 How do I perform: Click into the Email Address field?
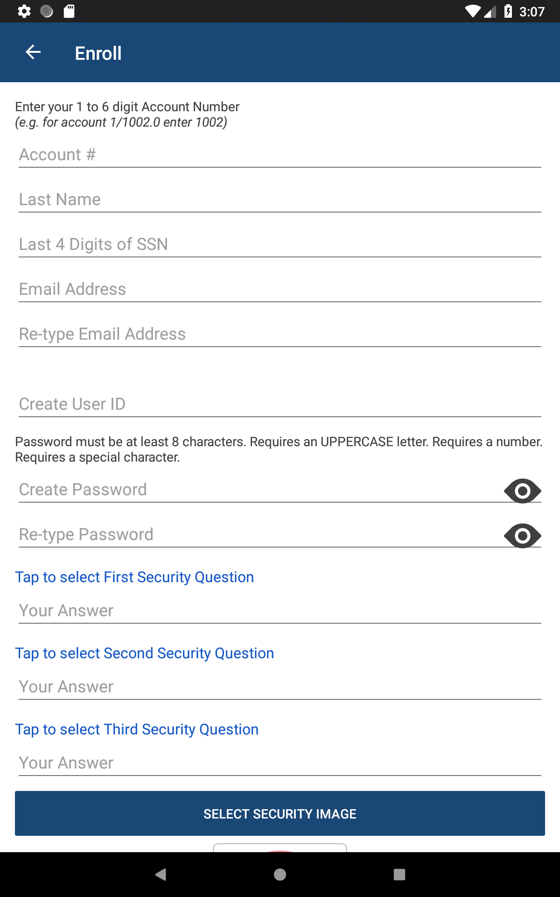point(280,289)
